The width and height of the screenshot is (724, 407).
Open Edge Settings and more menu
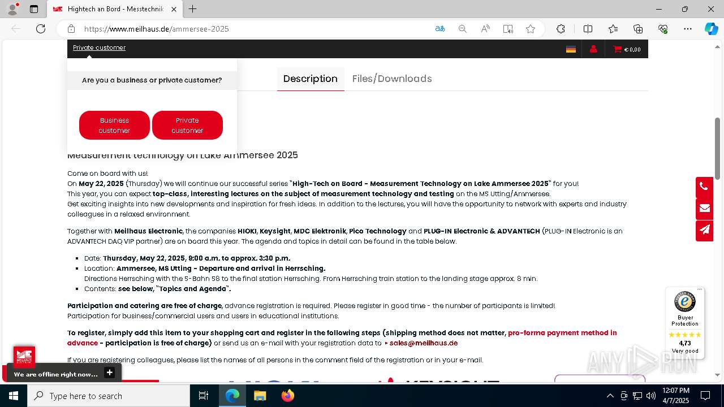click(688, 29)
